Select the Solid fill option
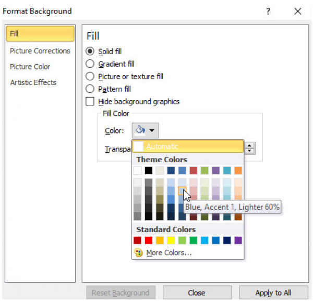Screen dimensions: 313x302 [x=90, y=52]
